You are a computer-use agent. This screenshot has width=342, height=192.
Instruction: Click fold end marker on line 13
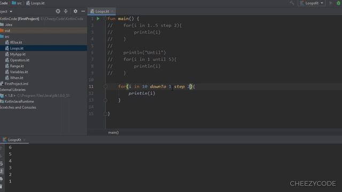point(105,100)
